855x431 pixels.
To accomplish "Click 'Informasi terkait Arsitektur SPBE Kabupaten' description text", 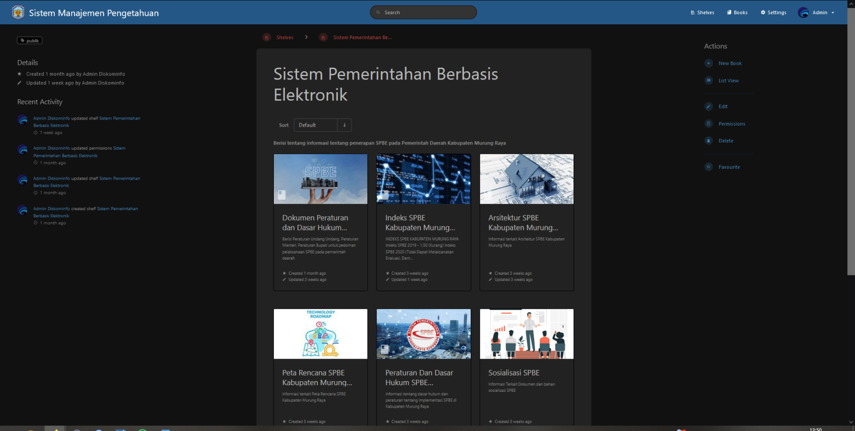I will click(x=526, y=242).
